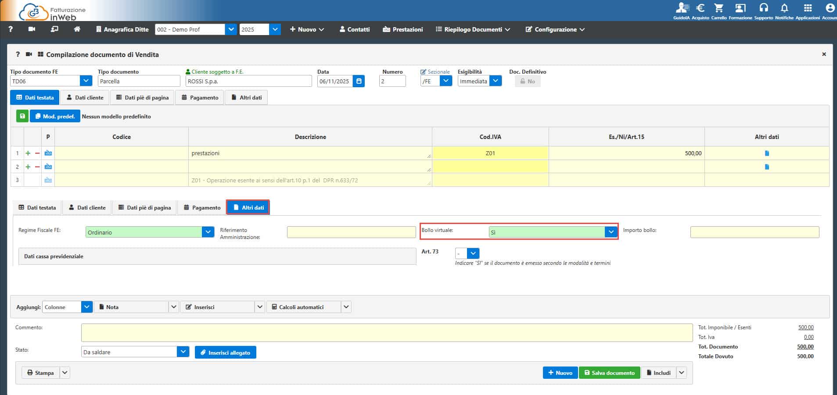
Task: Expand the Stato Da saldare dropdown
Action: tap(183, 352)
